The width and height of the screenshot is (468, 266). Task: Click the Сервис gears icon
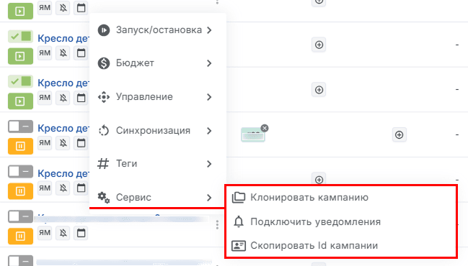104,197
